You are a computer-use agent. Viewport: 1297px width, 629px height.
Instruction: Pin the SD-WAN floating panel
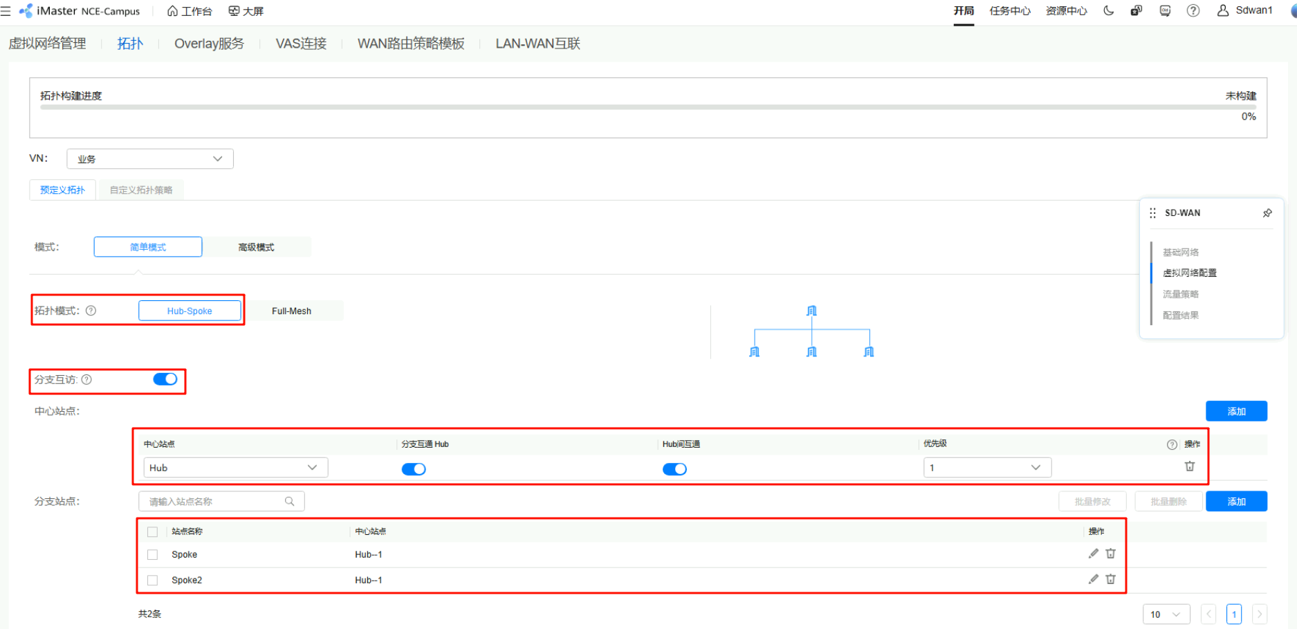click(1267, 213)
